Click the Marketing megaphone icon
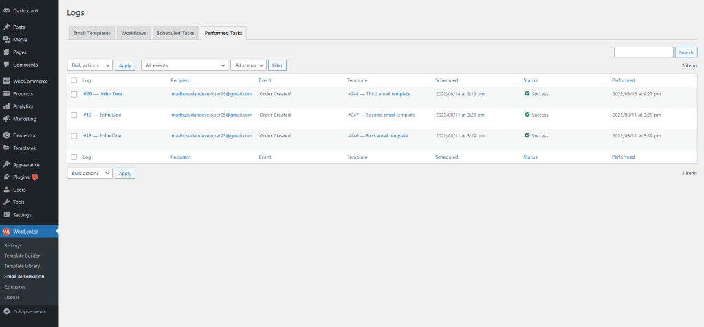Screen dimensions: 704x327 point(6,119)
